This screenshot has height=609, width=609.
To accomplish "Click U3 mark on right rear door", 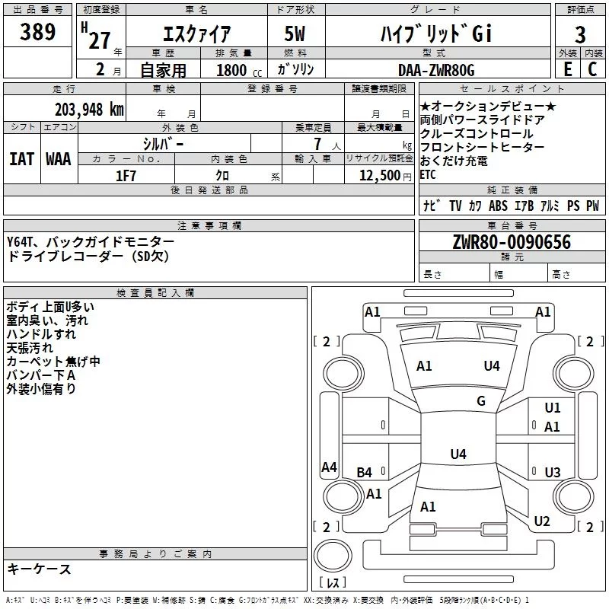I will click(x=553, y=472).
